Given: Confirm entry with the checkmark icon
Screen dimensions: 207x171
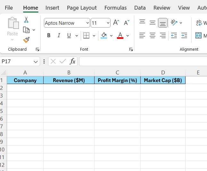Looking at the screenshot, I should pos(63,61).
